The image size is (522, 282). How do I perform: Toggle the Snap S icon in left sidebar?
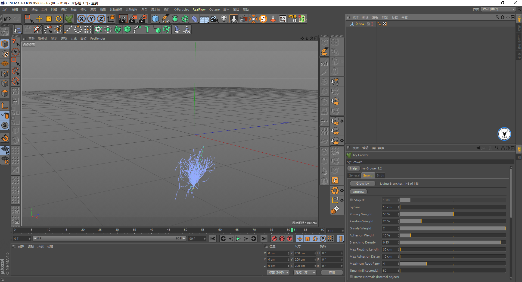click(5, 125)
